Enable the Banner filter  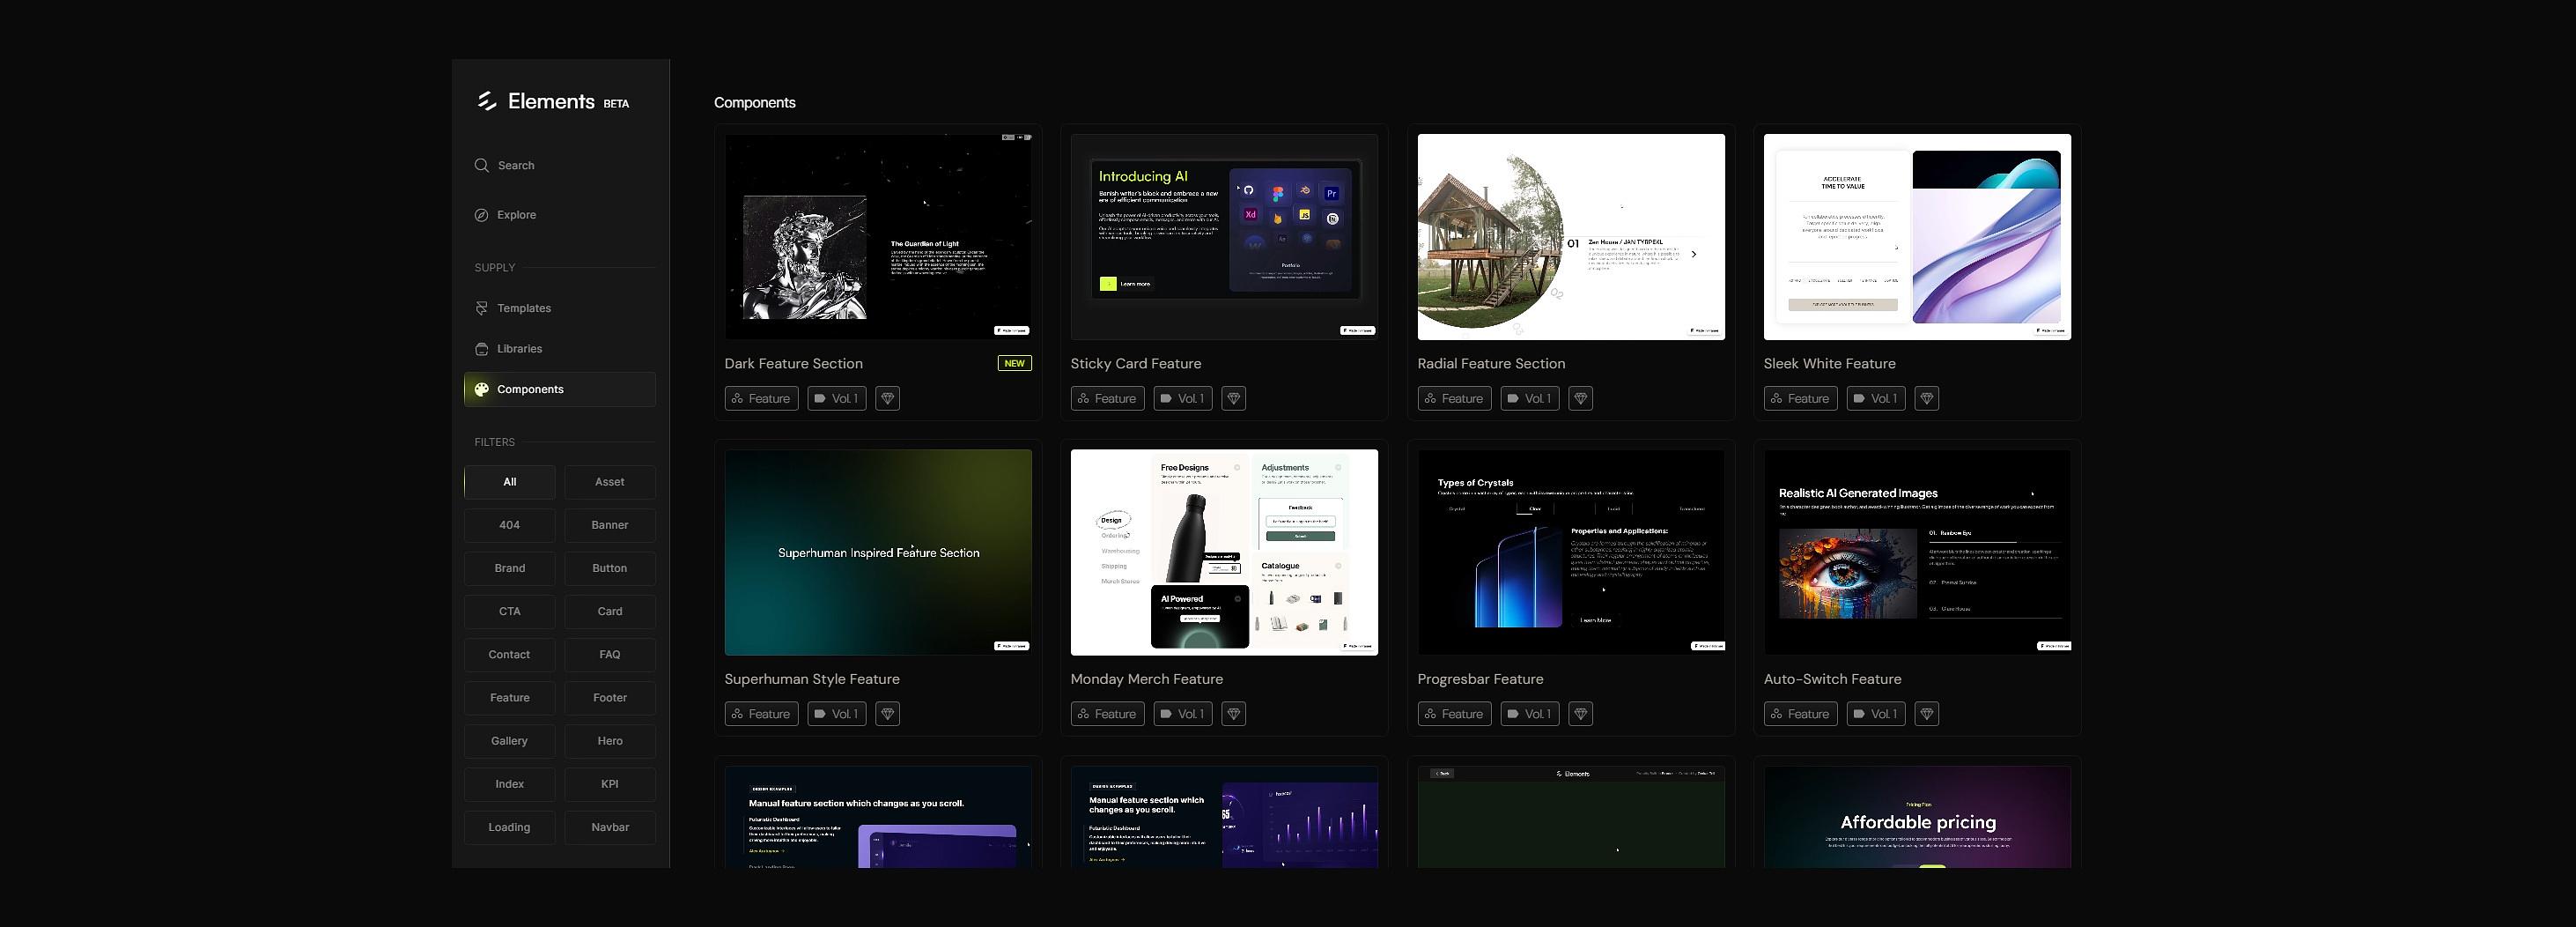coord(610,525)
